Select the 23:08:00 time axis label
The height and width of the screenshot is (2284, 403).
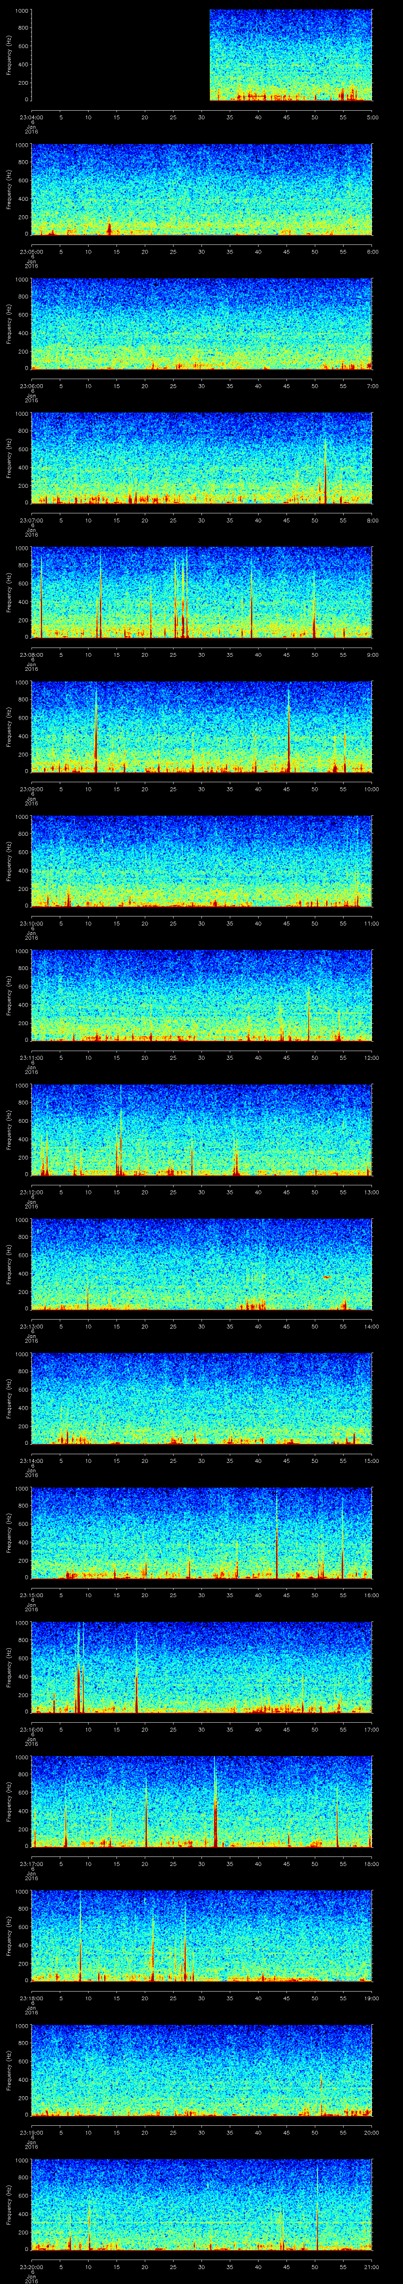point(31,654)
